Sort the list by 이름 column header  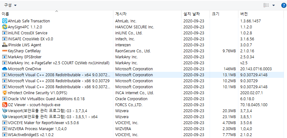point(57,14)
